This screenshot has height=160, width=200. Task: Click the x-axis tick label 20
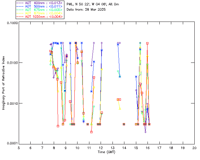pyautogui.click(x=194, y=148)
